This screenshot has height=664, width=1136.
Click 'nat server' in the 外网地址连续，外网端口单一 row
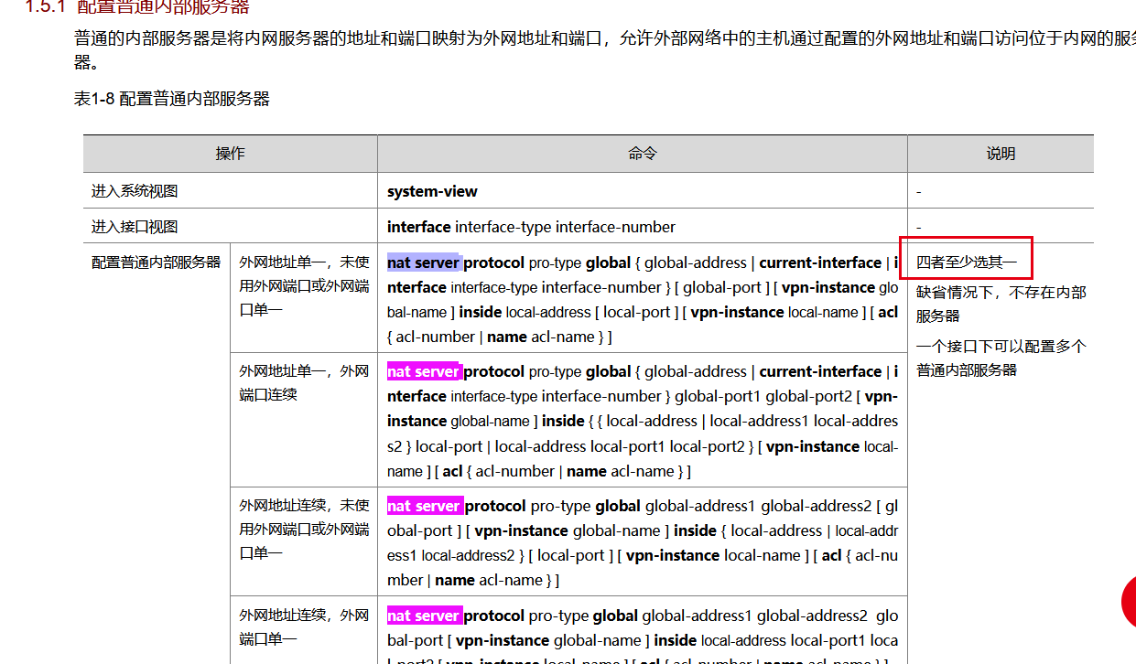(423, 616)
